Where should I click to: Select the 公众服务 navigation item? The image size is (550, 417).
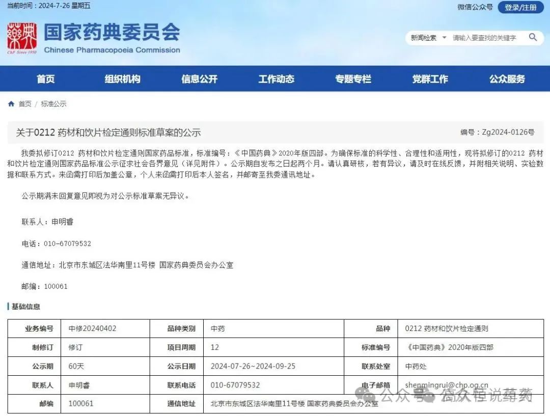coord(507,79)
